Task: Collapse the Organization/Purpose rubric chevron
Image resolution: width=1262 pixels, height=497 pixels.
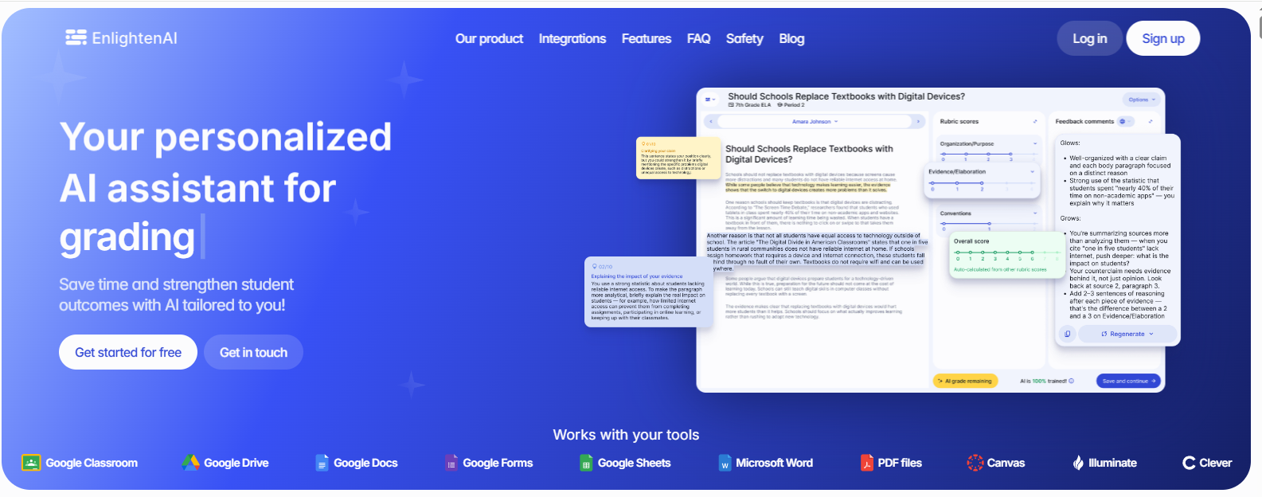Action: [x=1035, y=144]
